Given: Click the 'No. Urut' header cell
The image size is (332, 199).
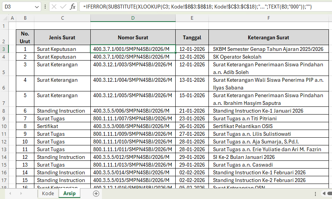Looking at the screenshot, I should click(x=25, y=37).
